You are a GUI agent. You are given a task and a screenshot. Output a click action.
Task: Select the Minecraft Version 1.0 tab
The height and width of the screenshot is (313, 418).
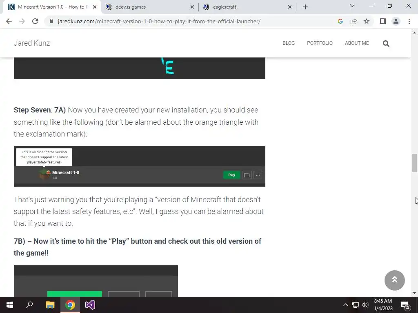tap(52, 7)
